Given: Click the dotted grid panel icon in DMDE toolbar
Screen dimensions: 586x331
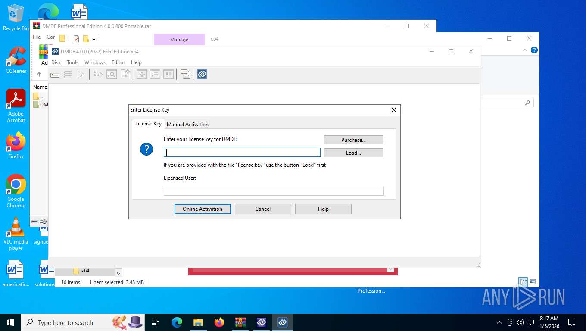Looking at the screenshot, I should (x=168, y=75).
